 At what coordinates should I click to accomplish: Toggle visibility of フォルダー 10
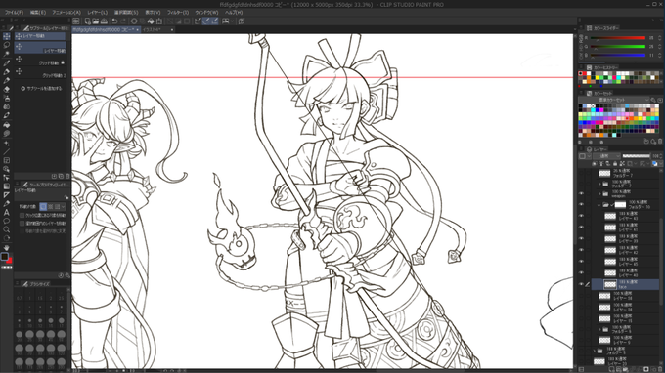coord(581,204)
